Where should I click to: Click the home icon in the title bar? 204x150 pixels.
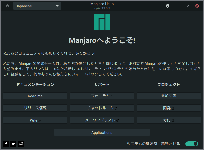tap(8, 6)
